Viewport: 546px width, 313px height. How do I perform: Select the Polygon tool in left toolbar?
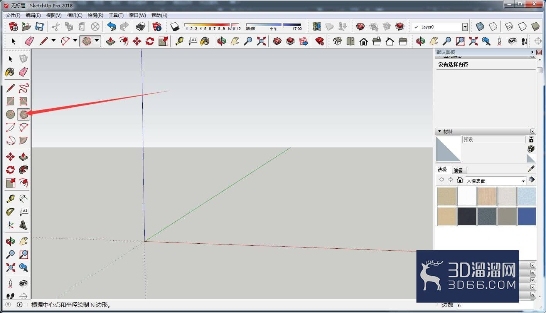click(x=24, y=114)
